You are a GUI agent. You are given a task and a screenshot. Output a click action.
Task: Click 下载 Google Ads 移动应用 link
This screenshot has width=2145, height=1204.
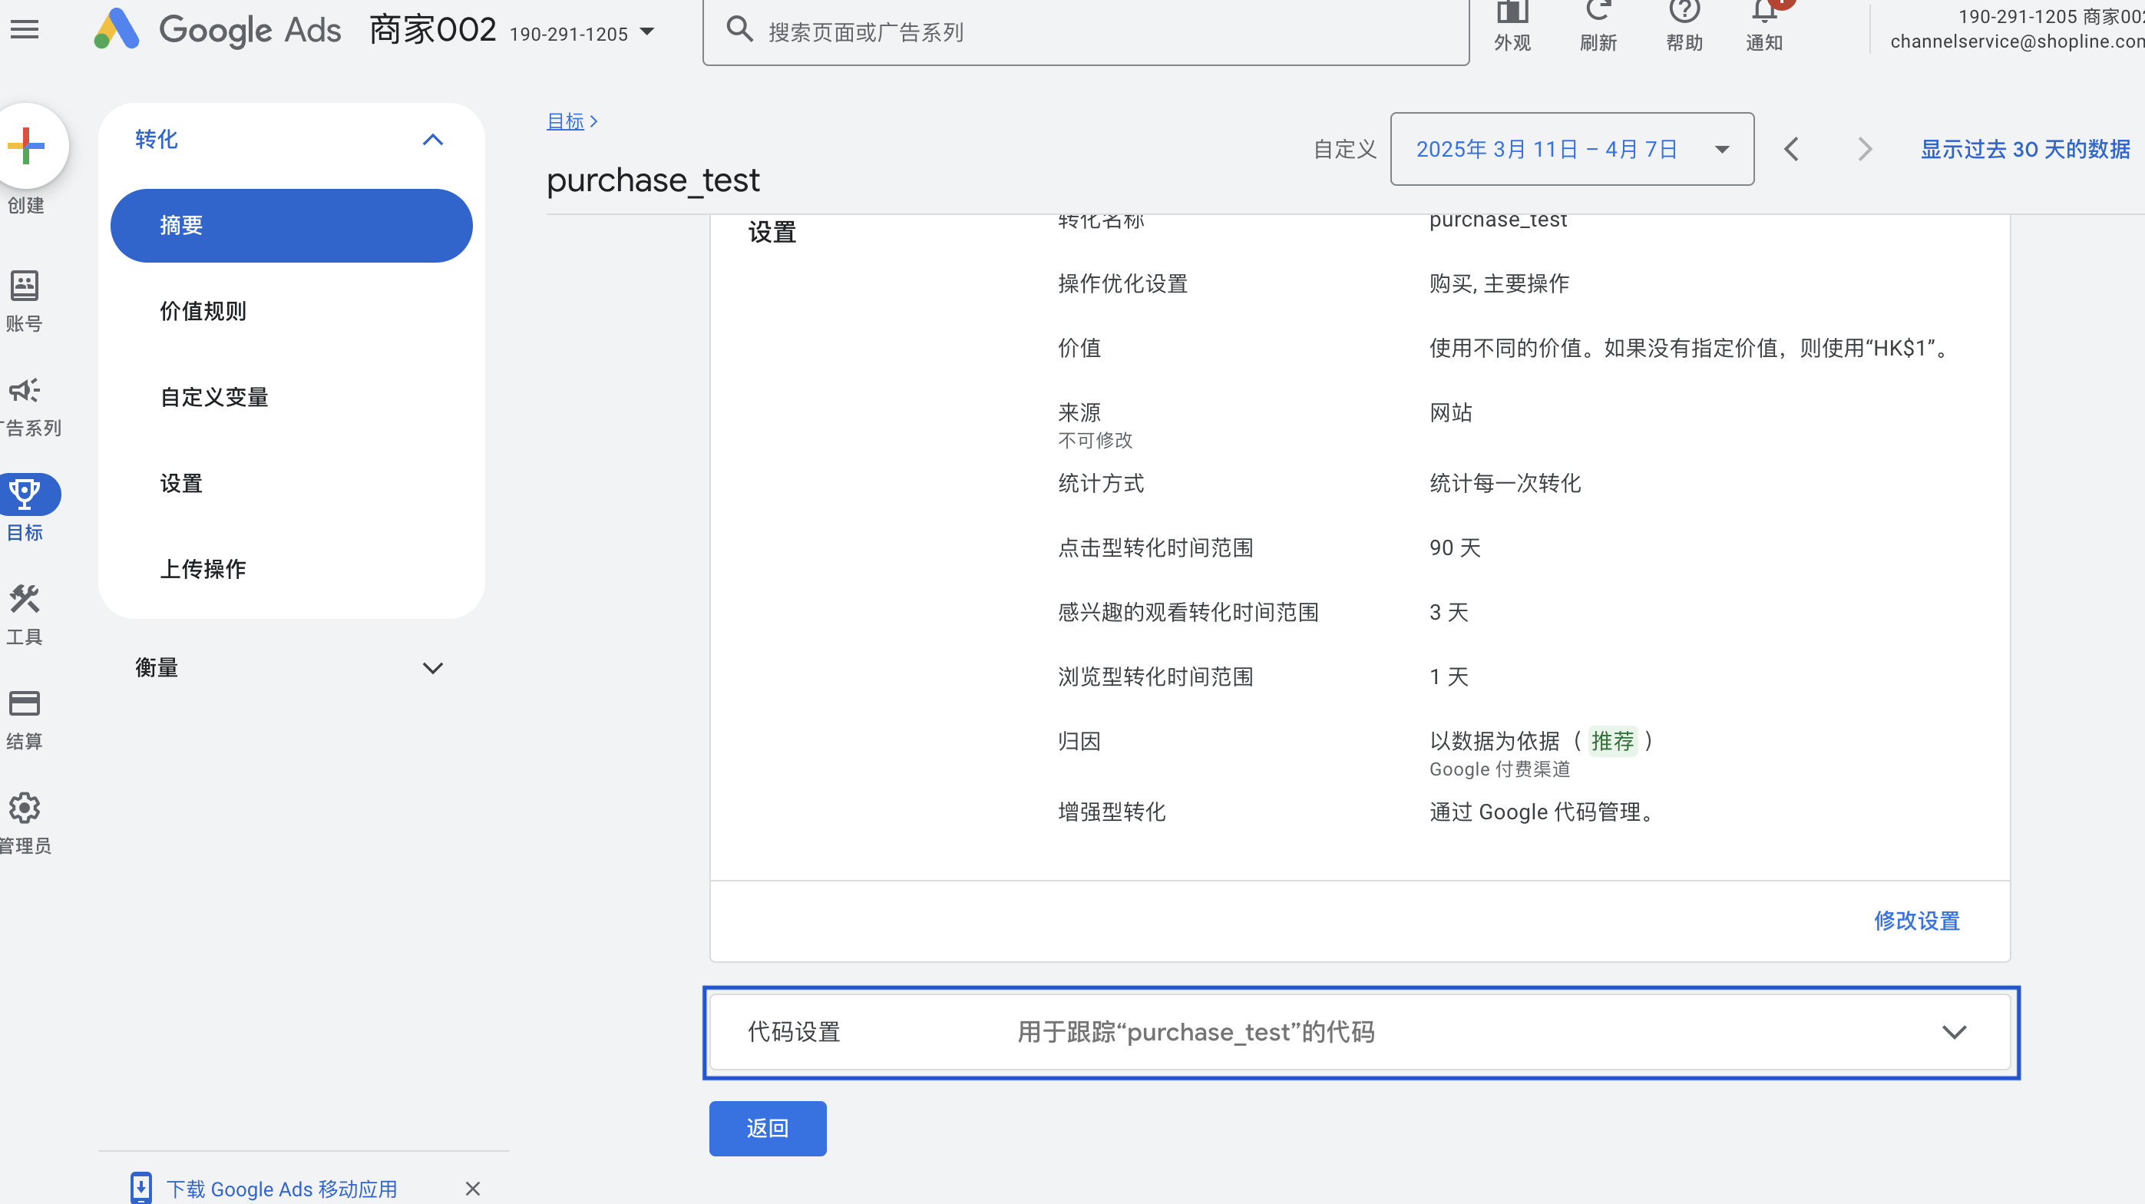[282, 1188]
